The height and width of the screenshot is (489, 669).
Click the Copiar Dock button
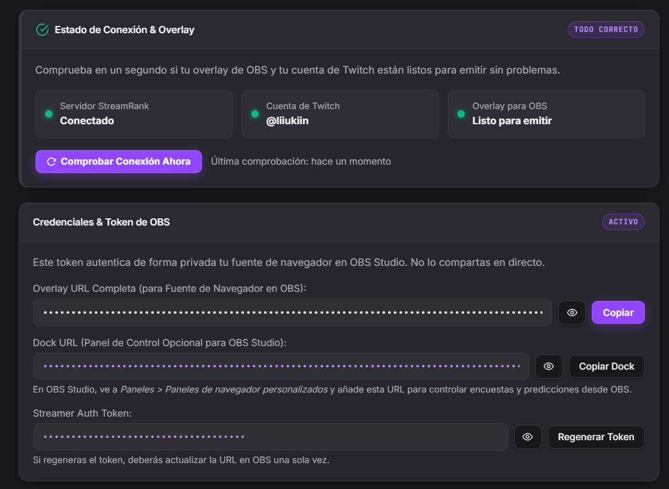(x=606, y=367)
